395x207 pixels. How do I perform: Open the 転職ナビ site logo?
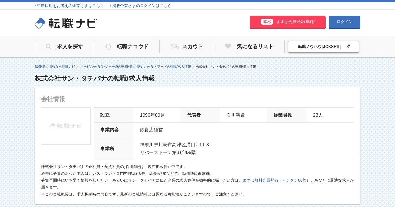point(66,23)
